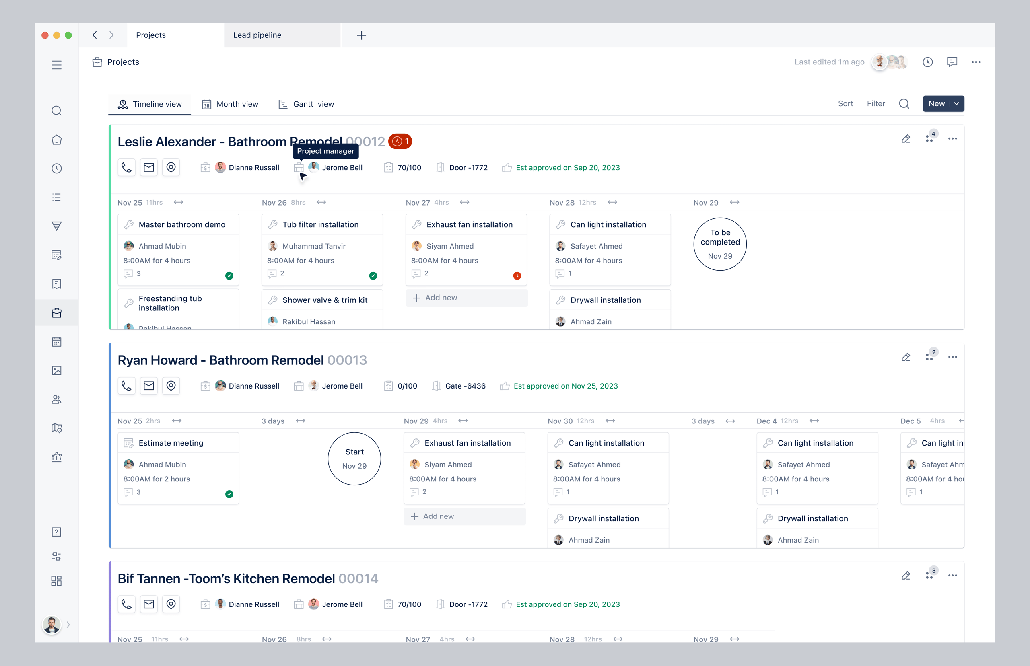Open the Ryan Howard project options ellipsis

click(953, 357)
